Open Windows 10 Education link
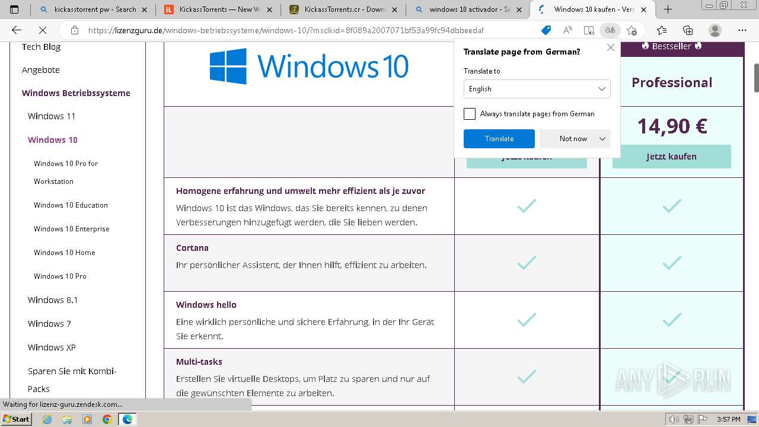The image size is (759, 427). 71,205
